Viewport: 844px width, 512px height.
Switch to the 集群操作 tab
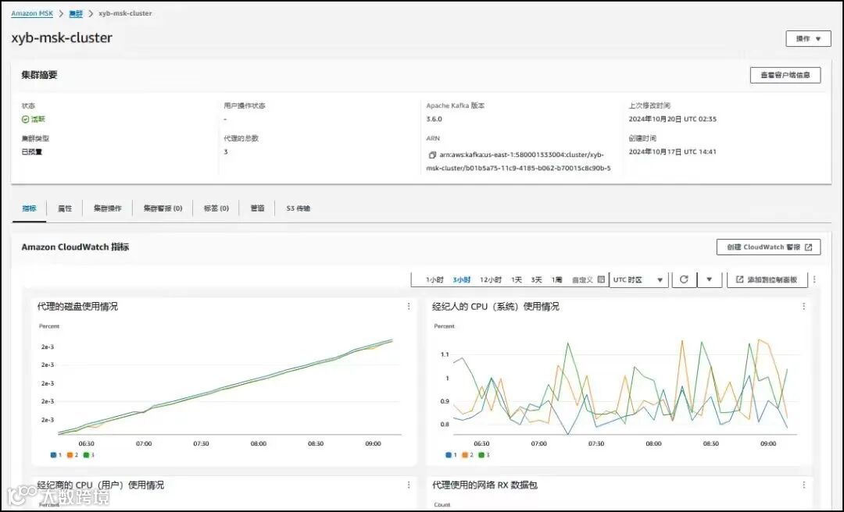[x=108, y=208]
